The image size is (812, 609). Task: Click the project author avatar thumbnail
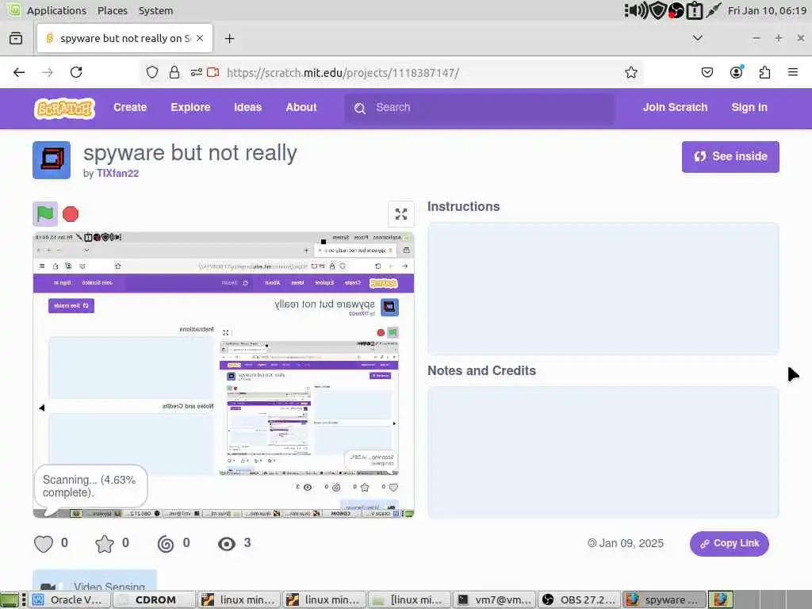point(52,160)
